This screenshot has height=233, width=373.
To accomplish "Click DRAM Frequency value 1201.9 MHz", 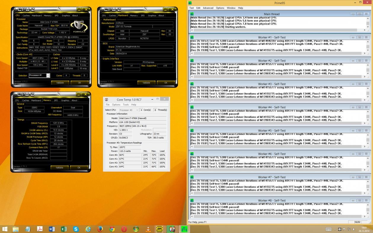I will click(x=58, y=123).
